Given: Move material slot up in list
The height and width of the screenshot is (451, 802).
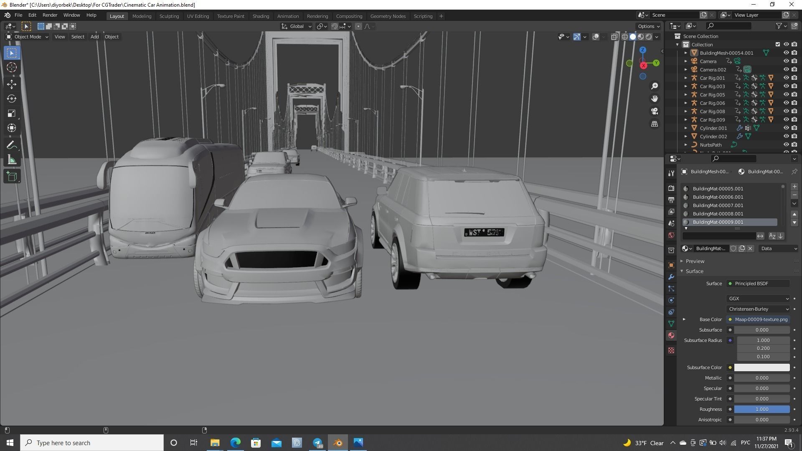Looking at the screenshot, I should point(794,214).
